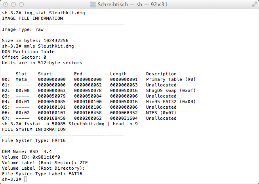The image size is (259, 184).
Task: Click the NTFS (0x07) partition description
Action: coord(161,113)
